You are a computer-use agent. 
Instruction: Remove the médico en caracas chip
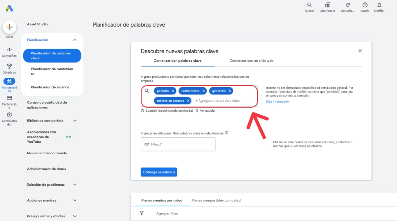click(x=188, y=101)
